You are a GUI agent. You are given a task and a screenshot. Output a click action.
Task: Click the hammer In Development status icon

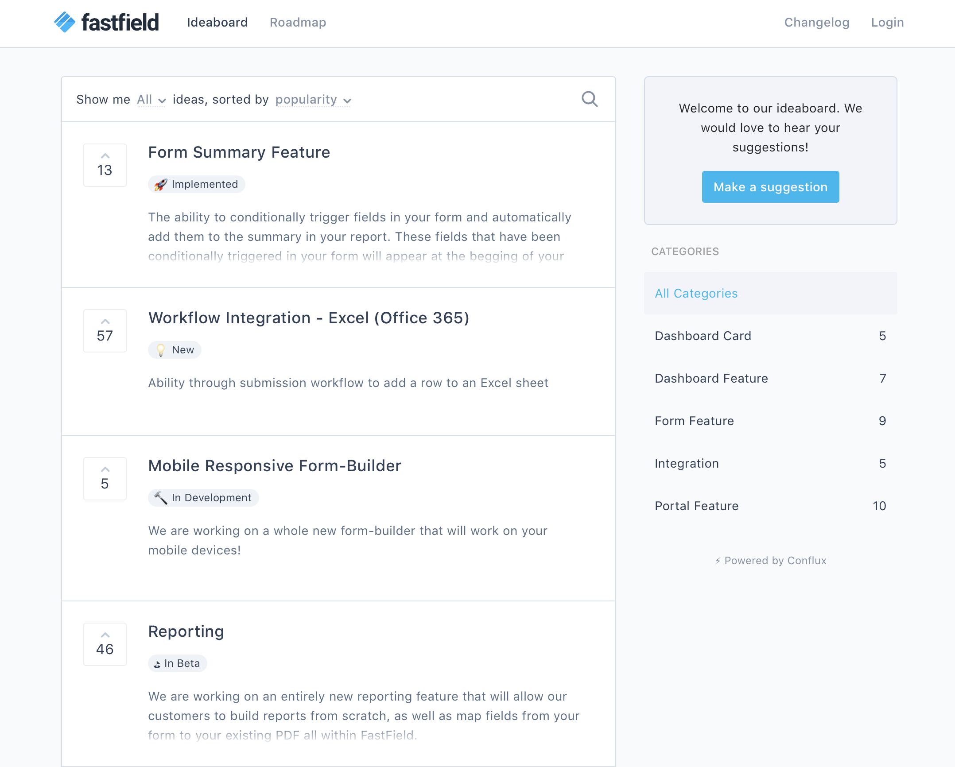(x=161, y=497)
